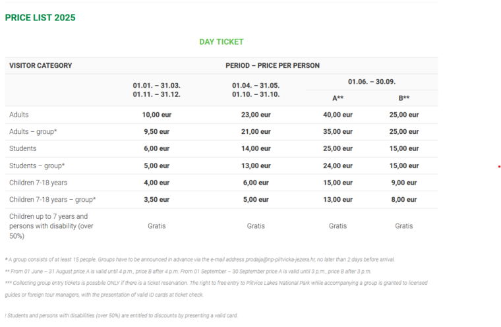The width and height of the screenshot is (501, 327).
Task: Click the PRICE LIST 2025 heading
Action: (40, 18)
